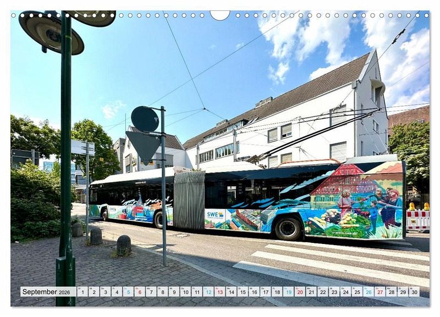440x317 pixels.
Task: Click the www.swe.de text on the bus
Action: coord(346,232)
